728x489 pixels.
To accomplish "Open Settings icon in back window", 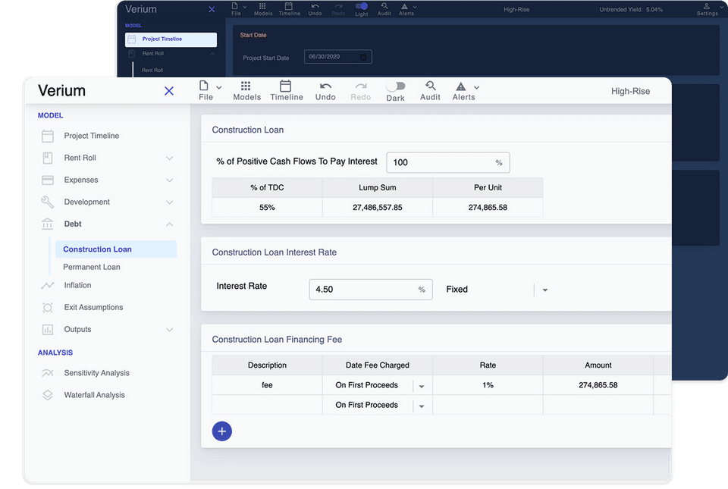I will (x=706, y=6).
